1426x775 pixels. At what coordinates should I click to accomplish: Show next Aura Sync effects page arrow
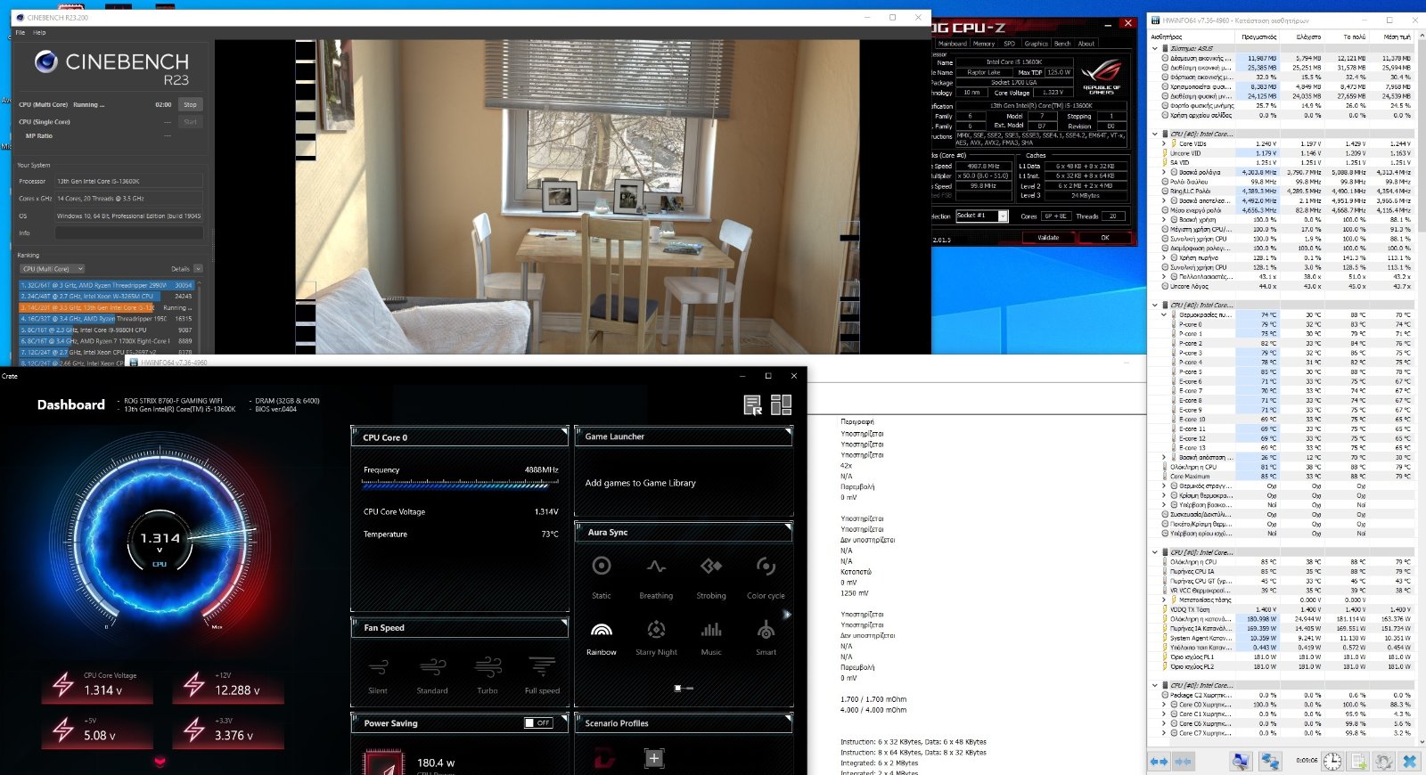787,615
